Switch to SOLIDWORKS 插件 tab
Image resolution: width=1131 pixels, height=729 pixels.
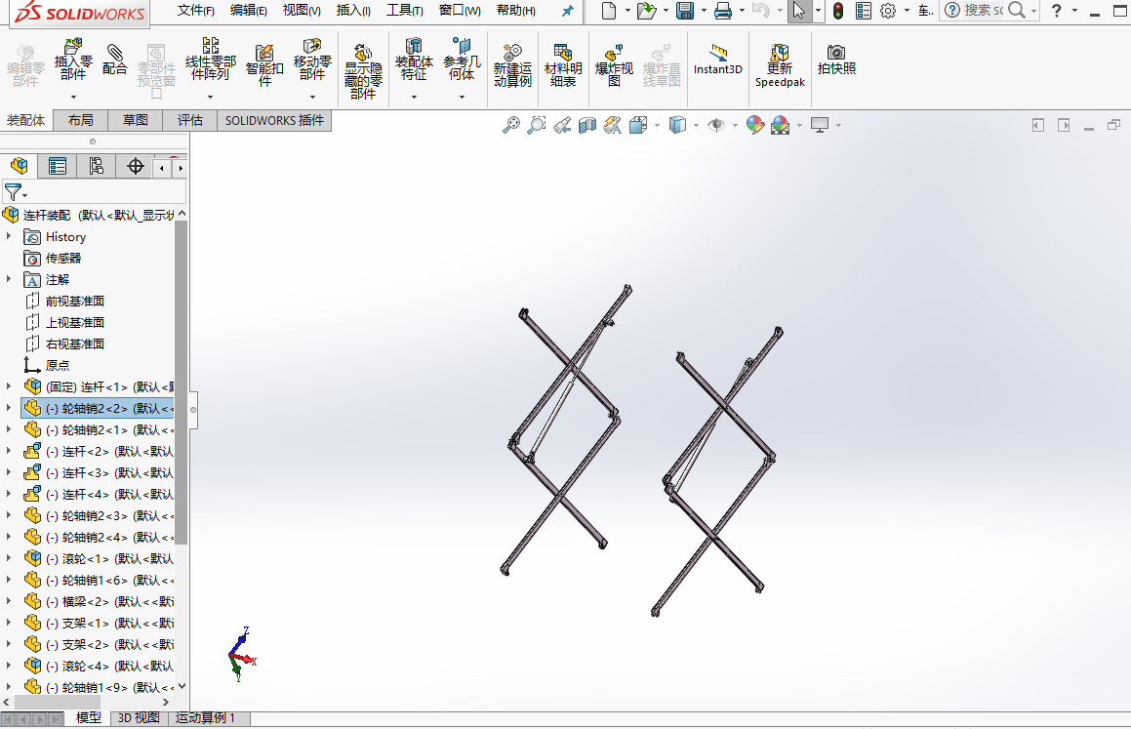(274, 120)
